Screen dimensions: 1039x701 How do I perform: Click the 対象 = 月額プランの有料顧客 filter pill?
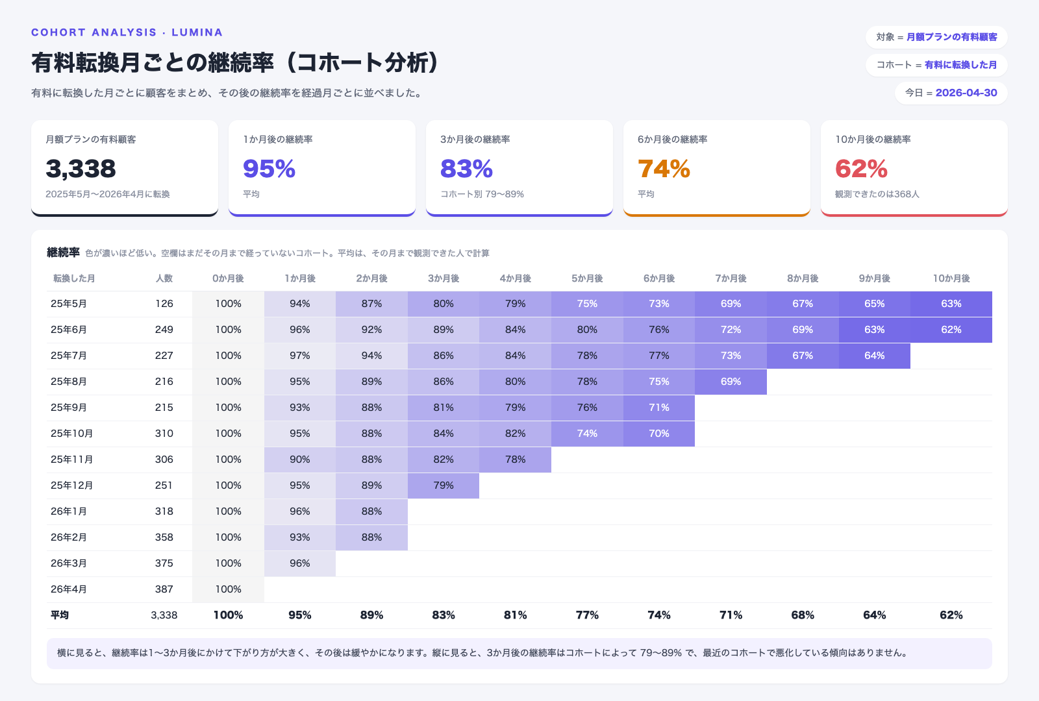[x=936, y=37]
